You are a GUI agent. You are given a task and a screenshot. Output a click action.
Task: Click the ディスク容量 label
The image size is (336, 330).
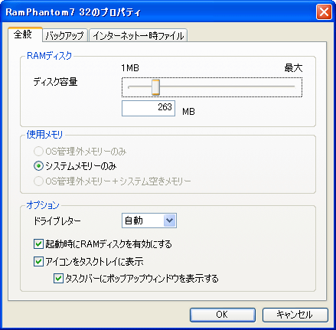pos(55,82)
